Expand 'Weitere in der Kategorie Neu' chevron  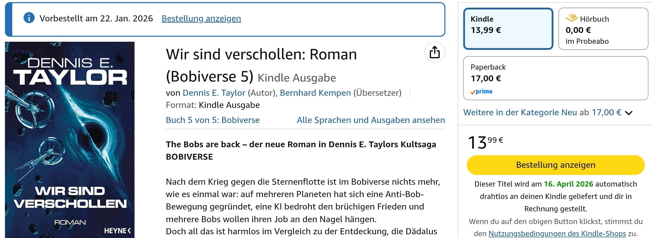tap(629, 113)
